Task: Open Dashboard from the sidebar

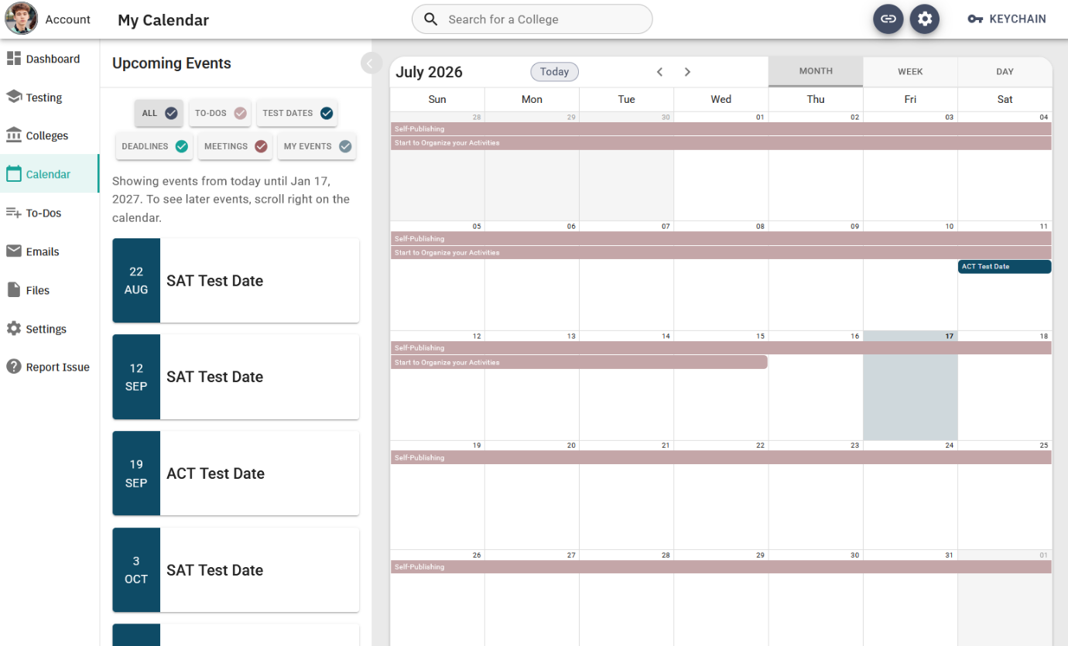Action: pyautogui.click(x=50, y=59)
